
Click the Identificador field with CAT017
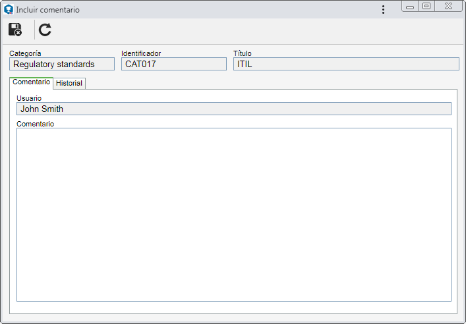click(x=174, y=64)
